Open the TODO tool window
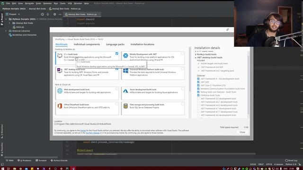This screenshot has width=303, height=170. (9, 161)
